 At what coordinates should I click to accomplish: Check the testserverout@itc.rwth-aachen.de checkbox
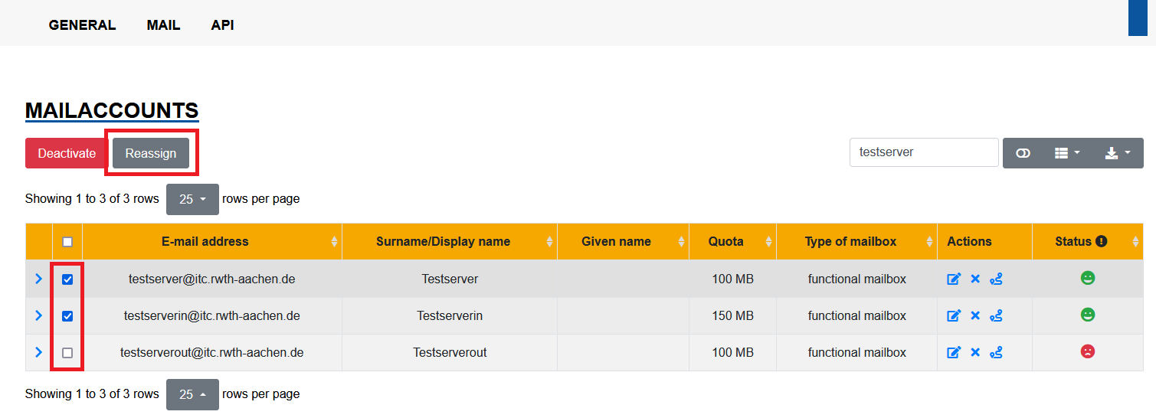click(67, 353)
